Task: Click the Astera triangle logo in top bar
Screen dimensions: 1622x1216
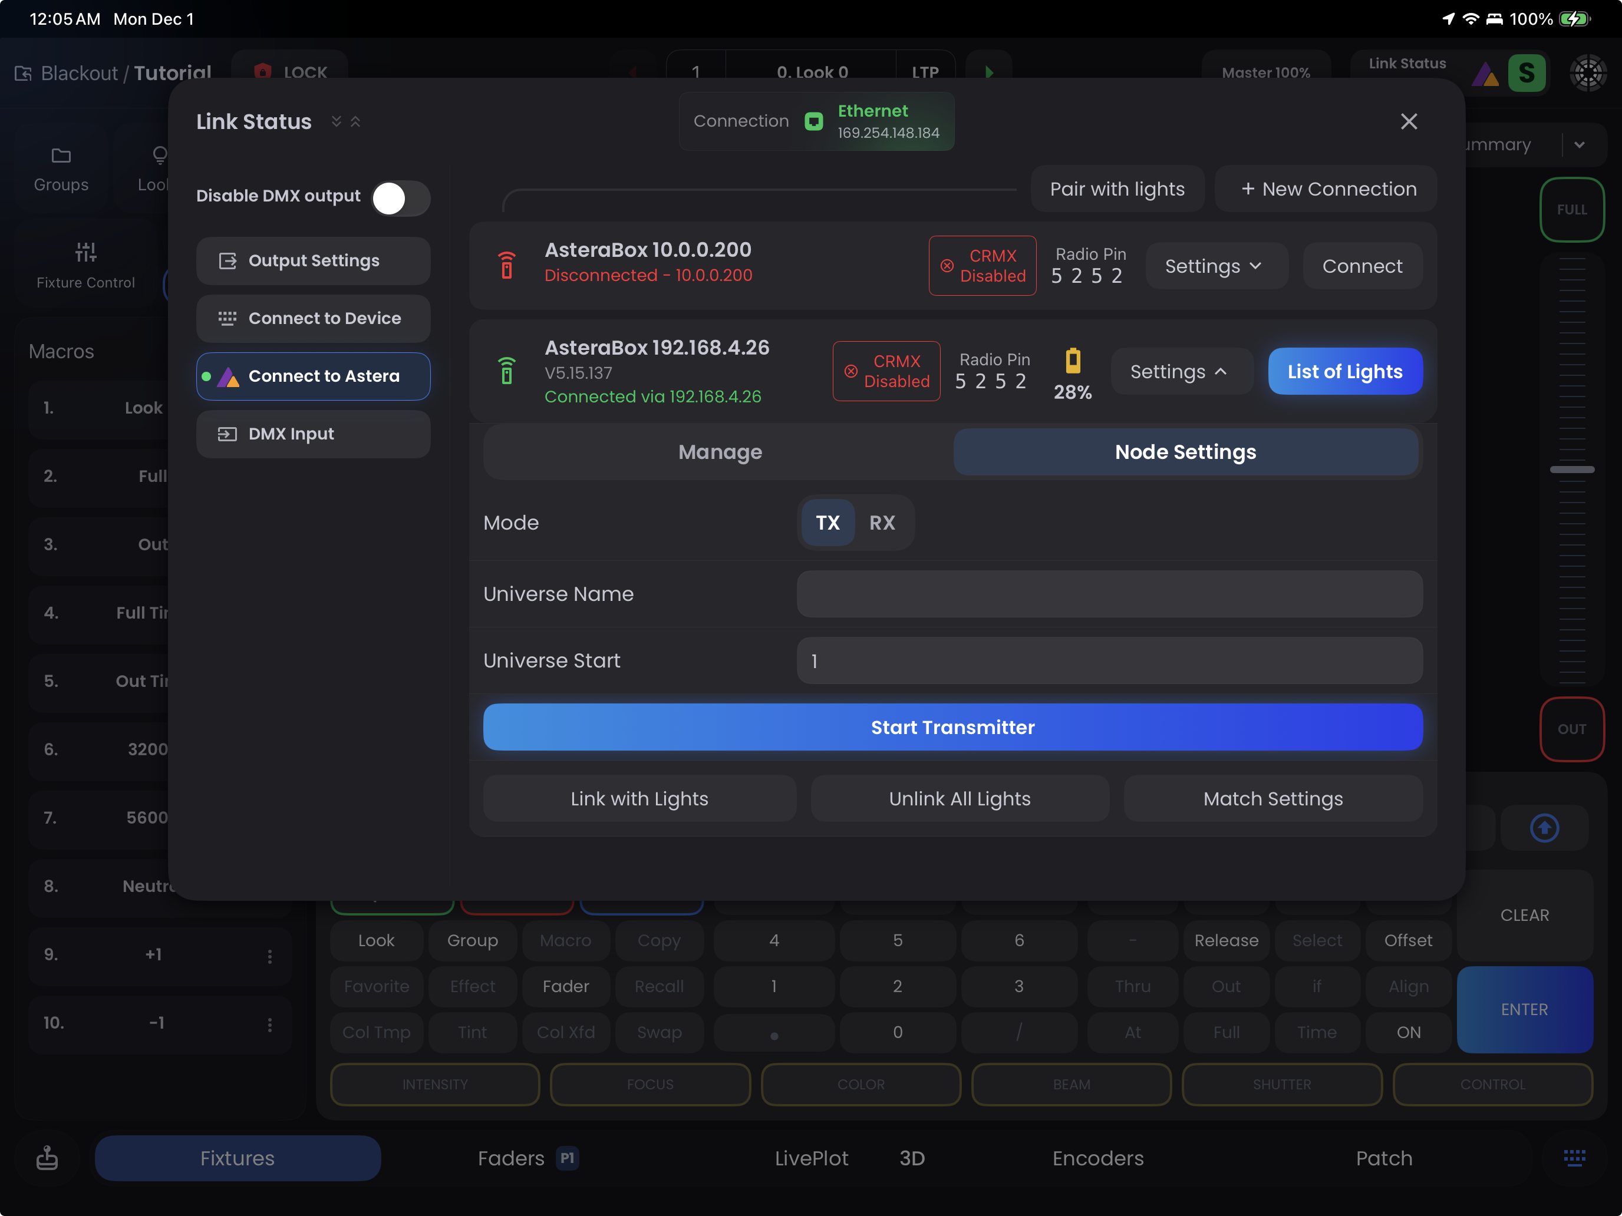Action: pos(1485,73)
